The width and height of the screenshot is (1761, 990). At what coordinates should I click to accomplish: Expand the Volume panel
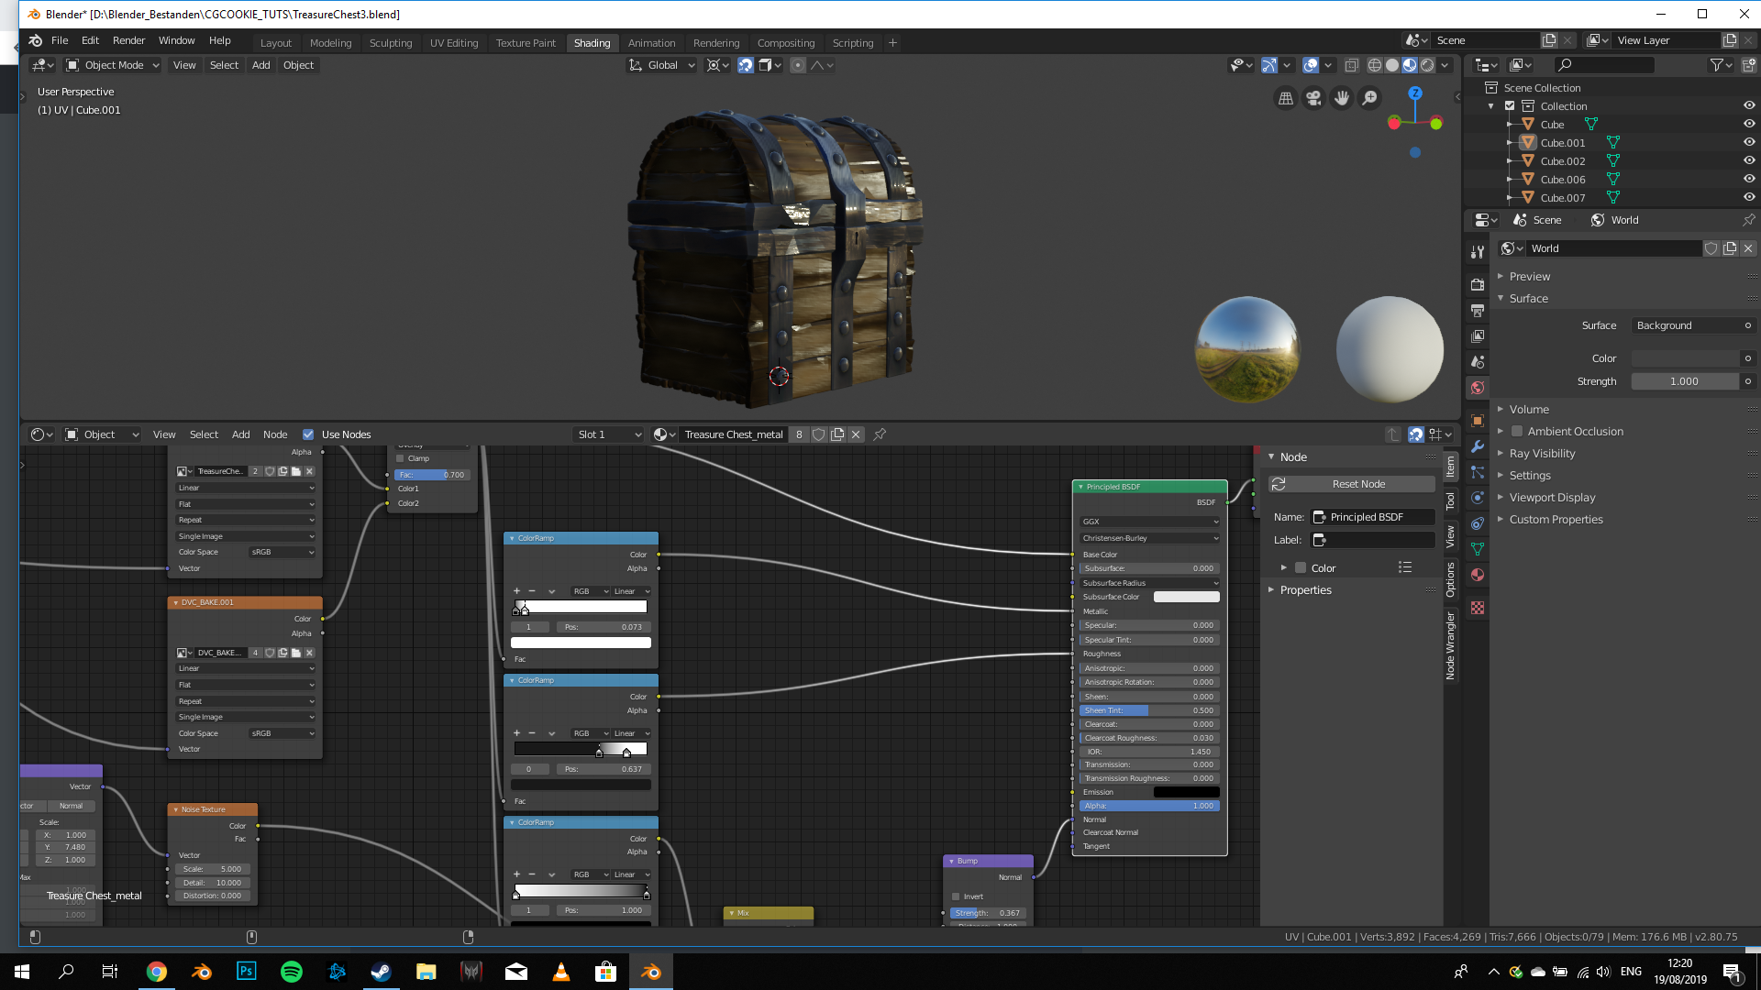pos(1529,410)
